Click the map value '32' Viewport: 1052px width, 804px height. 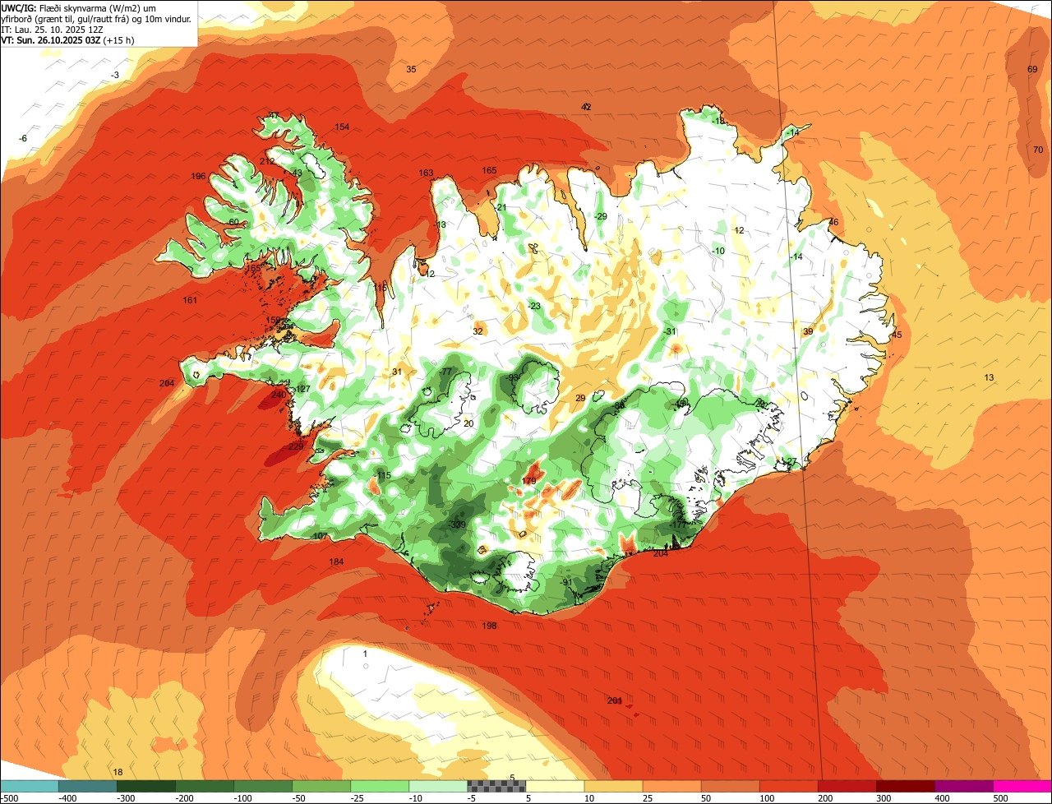pos(478,331)
